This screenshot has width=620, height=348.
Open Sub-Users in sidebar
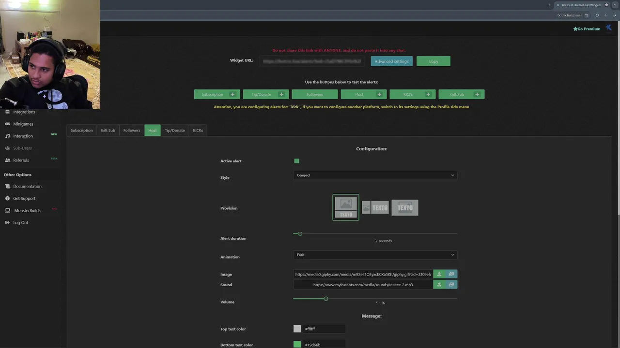[22, 148]
